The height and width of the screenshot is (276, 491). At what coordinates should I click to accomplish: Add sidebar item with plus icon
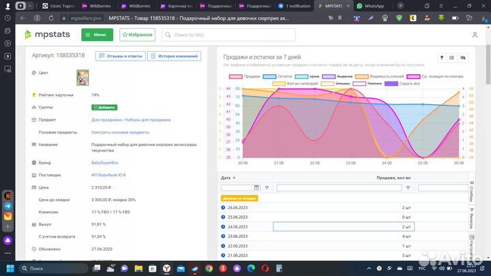click(8, 226)
